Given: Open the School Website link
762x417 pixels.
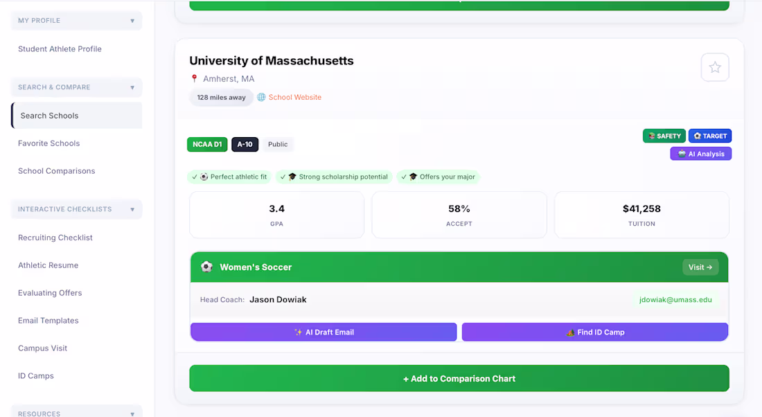Looking at the screenshot, I should [x=294, y=97].
